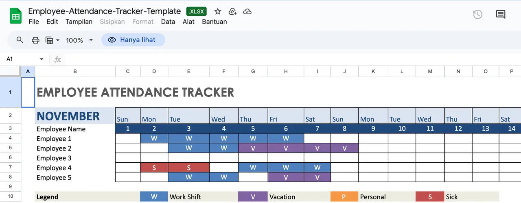521x203 pixels.
Task: Click the move-to-Drive folder icon
Action: pyautogui.click(x=232, y=11)
